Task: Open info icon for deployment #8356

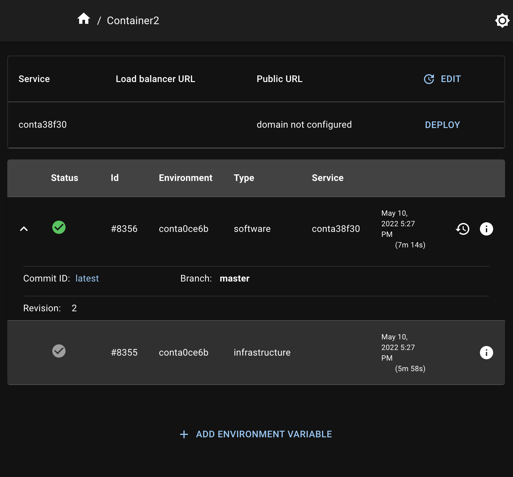Action: click(486, 229)
